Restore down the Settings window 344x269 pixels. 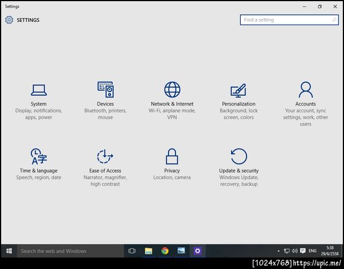coord(320,6)
